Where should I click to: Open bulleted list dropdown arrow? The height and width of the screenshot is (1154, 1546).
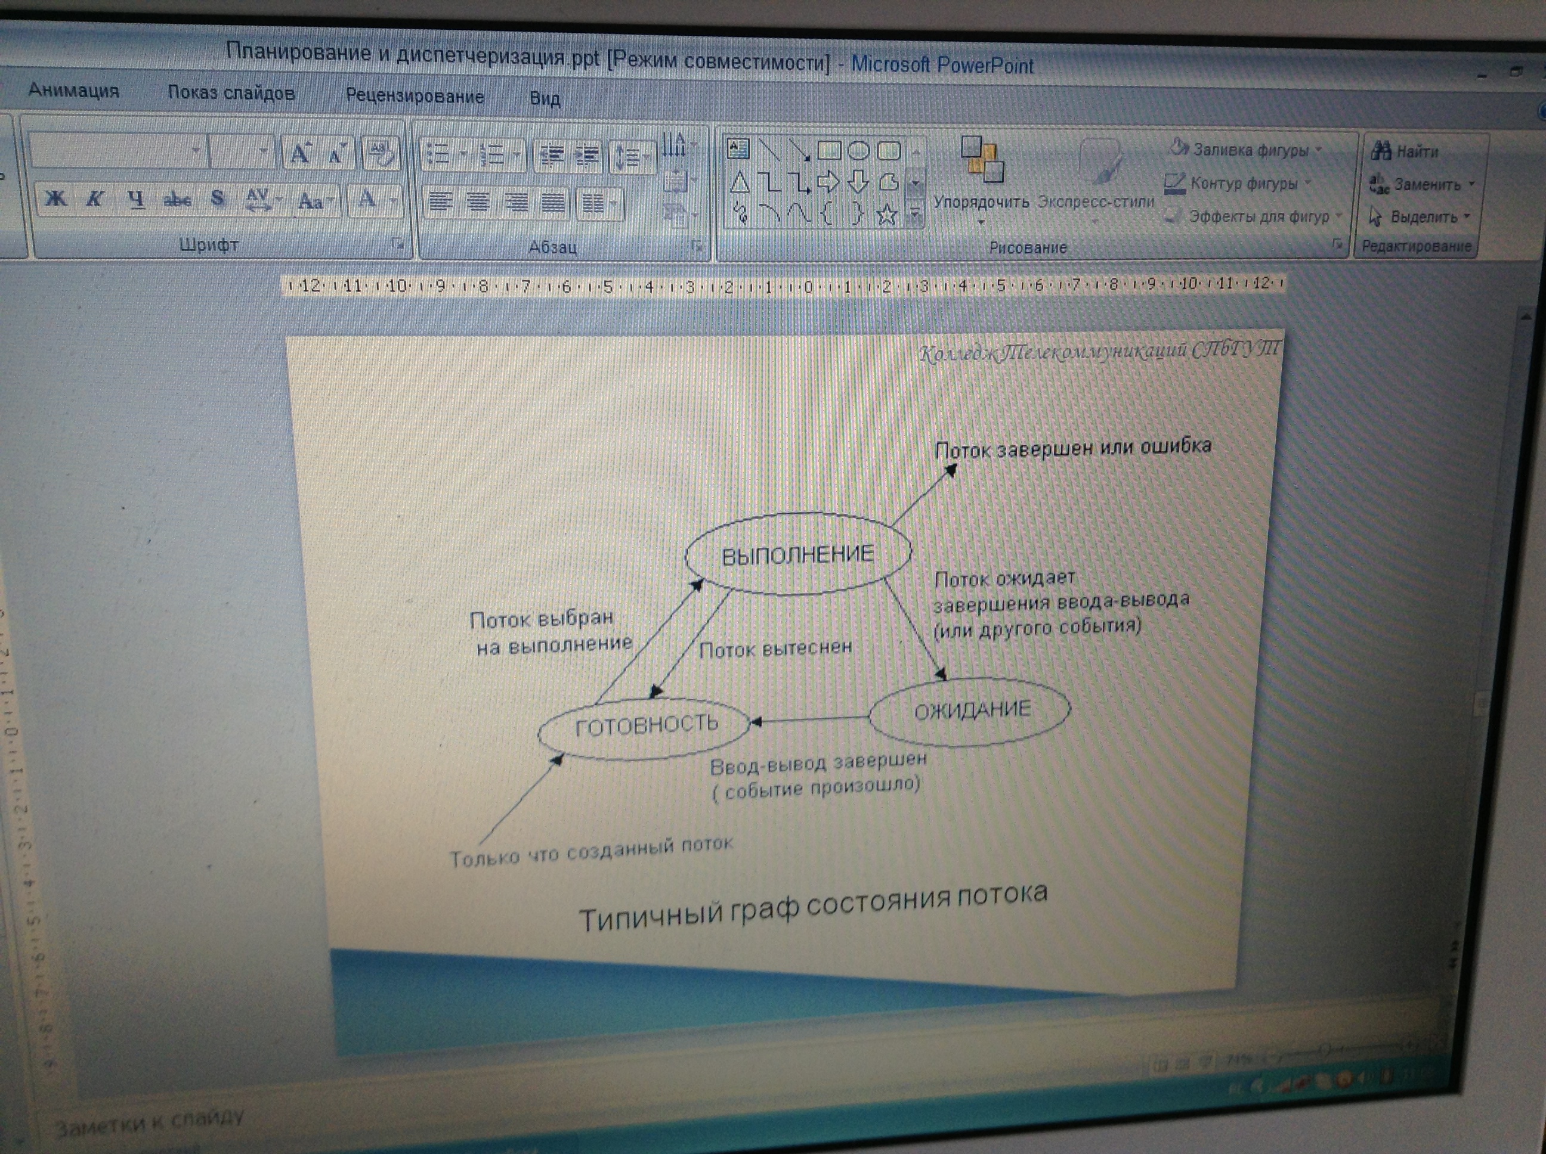(463, 154)
